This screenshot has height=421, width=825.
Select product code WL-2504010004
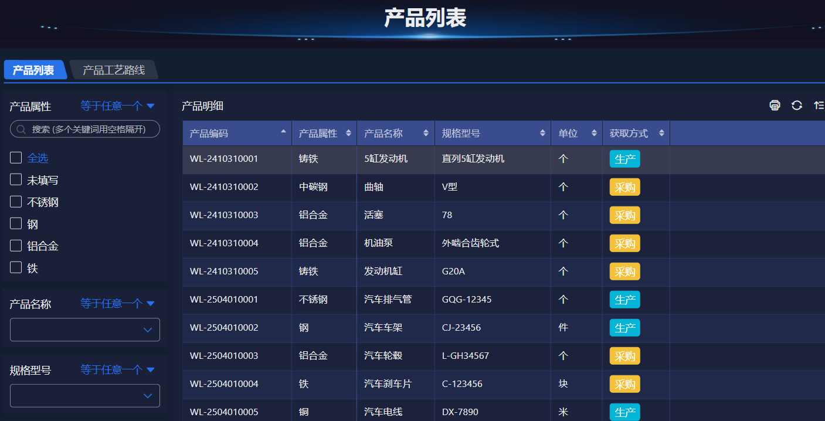[x=224, y=384]
